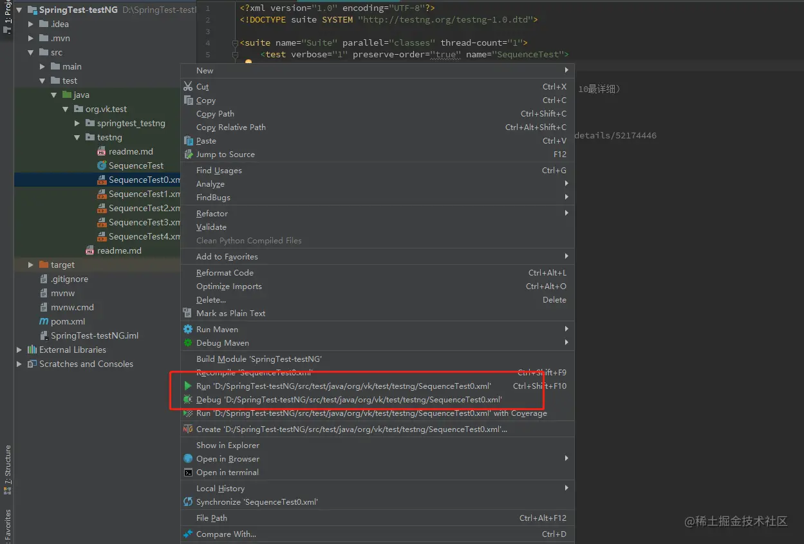Viewport: 804px width, 544px height.
Task: Click the Synchronize refresh icon
Action: click(188, 502)
